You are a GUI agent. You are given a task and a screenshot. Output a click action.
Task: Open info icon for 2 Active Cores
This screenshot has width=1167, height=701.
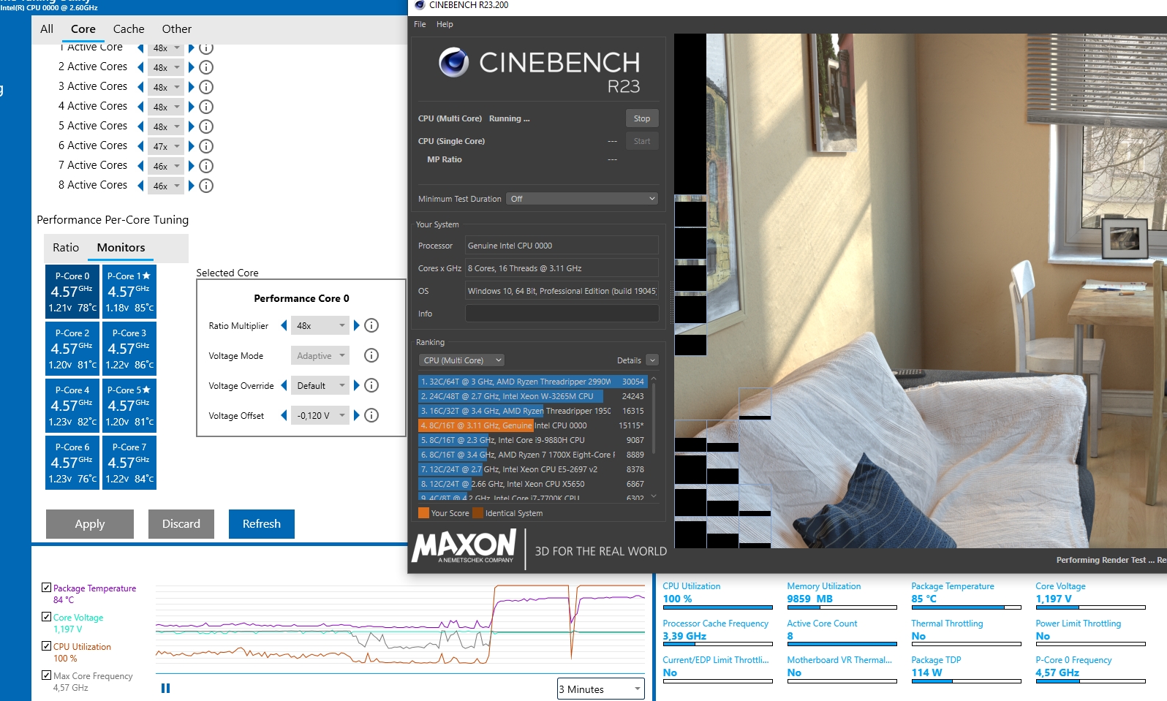pyautogui.click(x=206, y=67)
